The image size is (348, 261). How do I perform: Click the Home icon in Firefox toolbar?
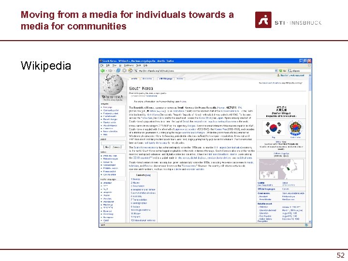tap(130, 71)
